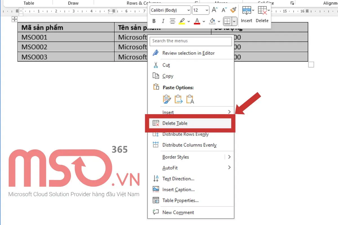Decrease font size with the shrink icon
Viewport: 338px width, 225px height.
click(x=224, y=10)
